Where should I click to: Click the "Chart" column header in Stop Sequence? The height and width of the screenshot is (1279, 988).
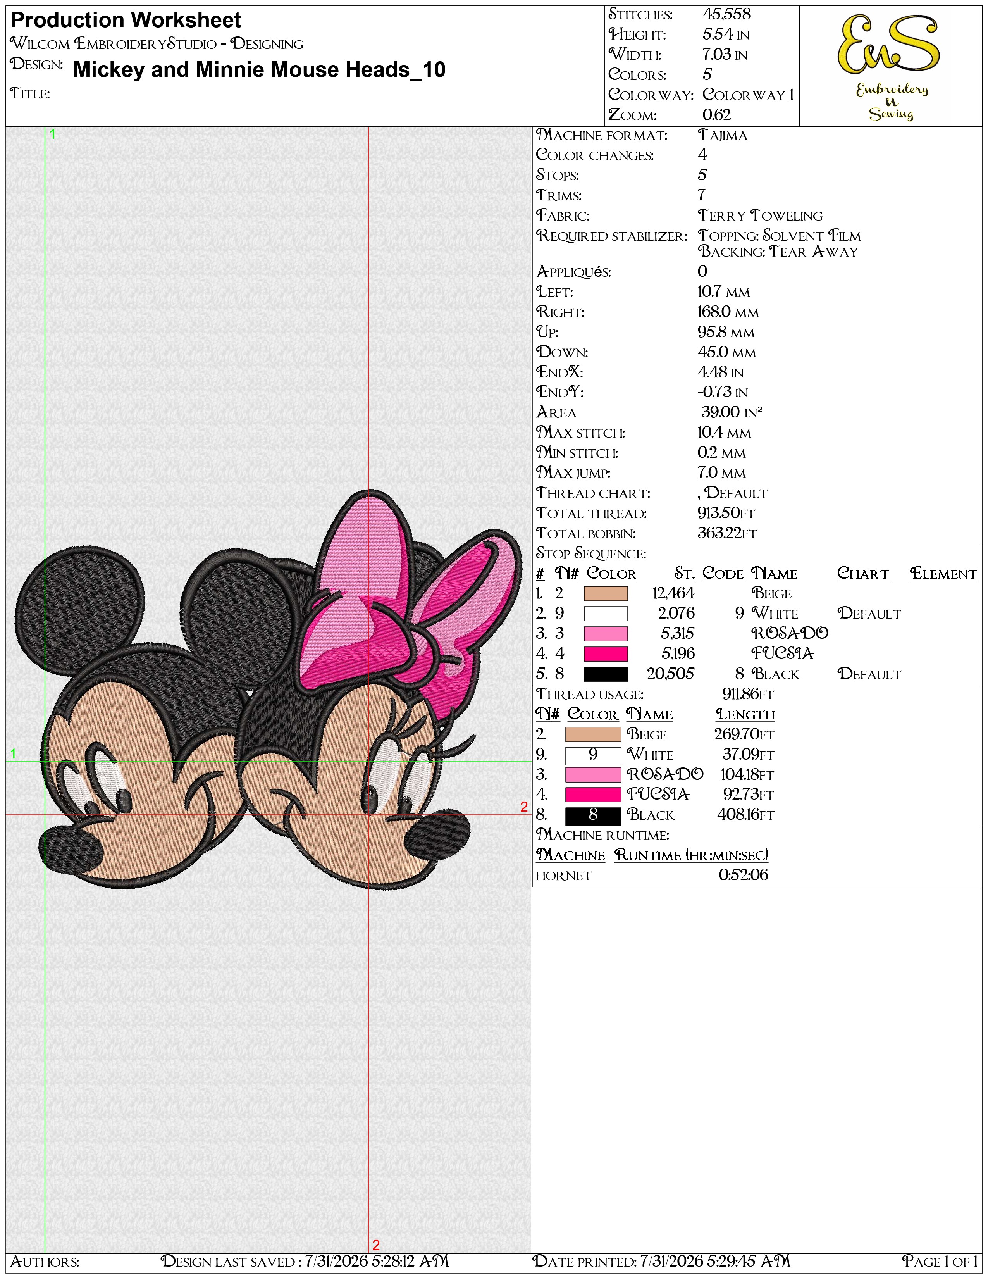coord(863,574)
